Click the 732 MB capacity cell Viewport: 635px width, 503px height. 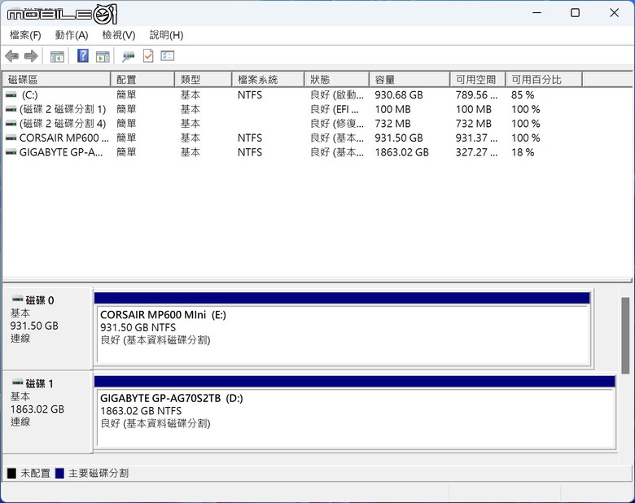pyautogui.click(x=392, y=124)
